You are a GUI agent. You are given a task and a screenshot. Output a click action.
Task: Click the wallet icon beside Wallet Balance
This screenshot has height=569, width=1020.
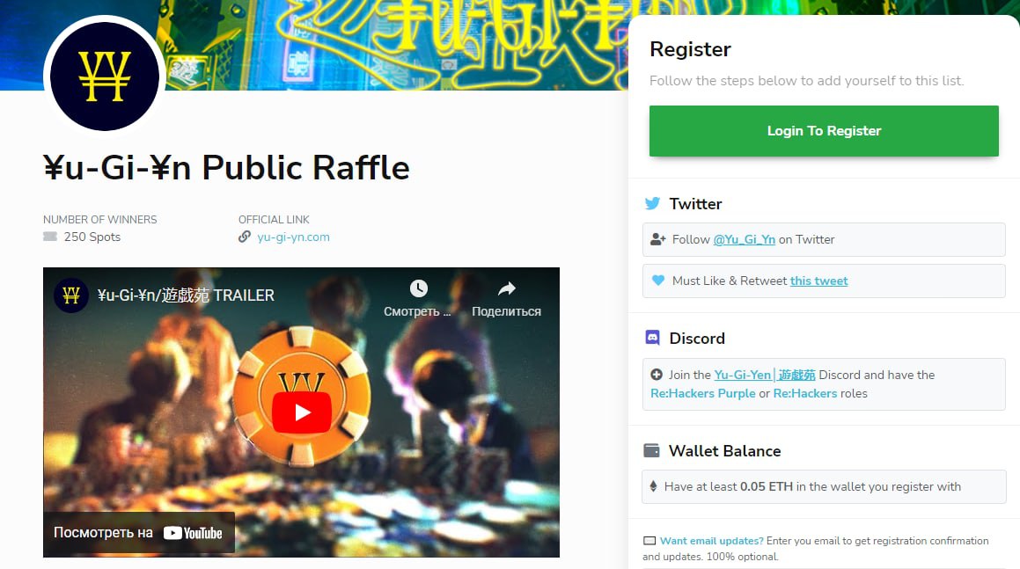[x=651, y=450]
